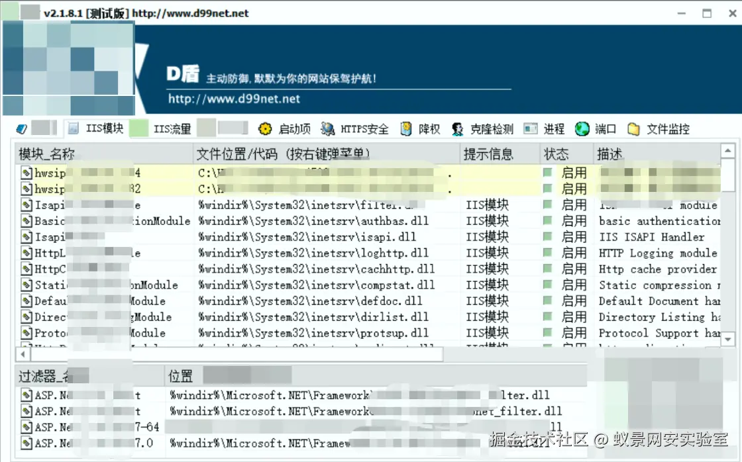Screen dimensions: 742x462
Task: Click the globe icon for 端口
Action: [x=582, y=128]
